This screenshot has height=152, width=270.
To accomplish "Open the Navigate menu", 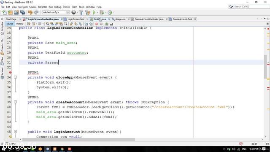I will tap(23, 7).
